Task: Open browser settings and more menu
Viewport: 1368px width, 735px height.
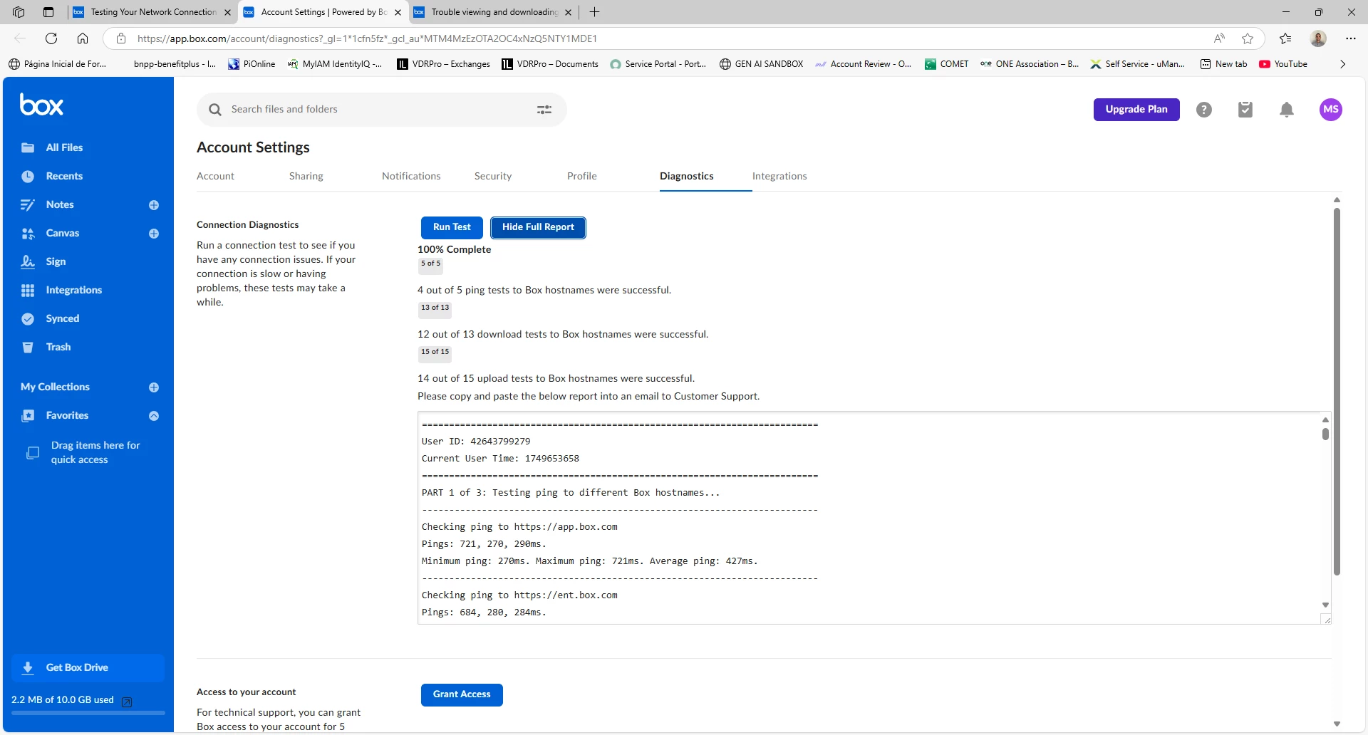Action: (x=1351, y=38)
